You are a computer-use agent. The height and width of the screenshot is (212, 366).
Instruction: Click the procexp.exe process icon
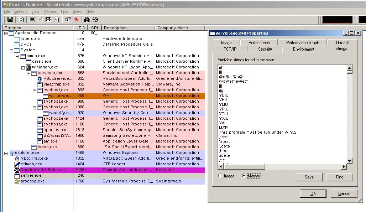pos(17,181)
